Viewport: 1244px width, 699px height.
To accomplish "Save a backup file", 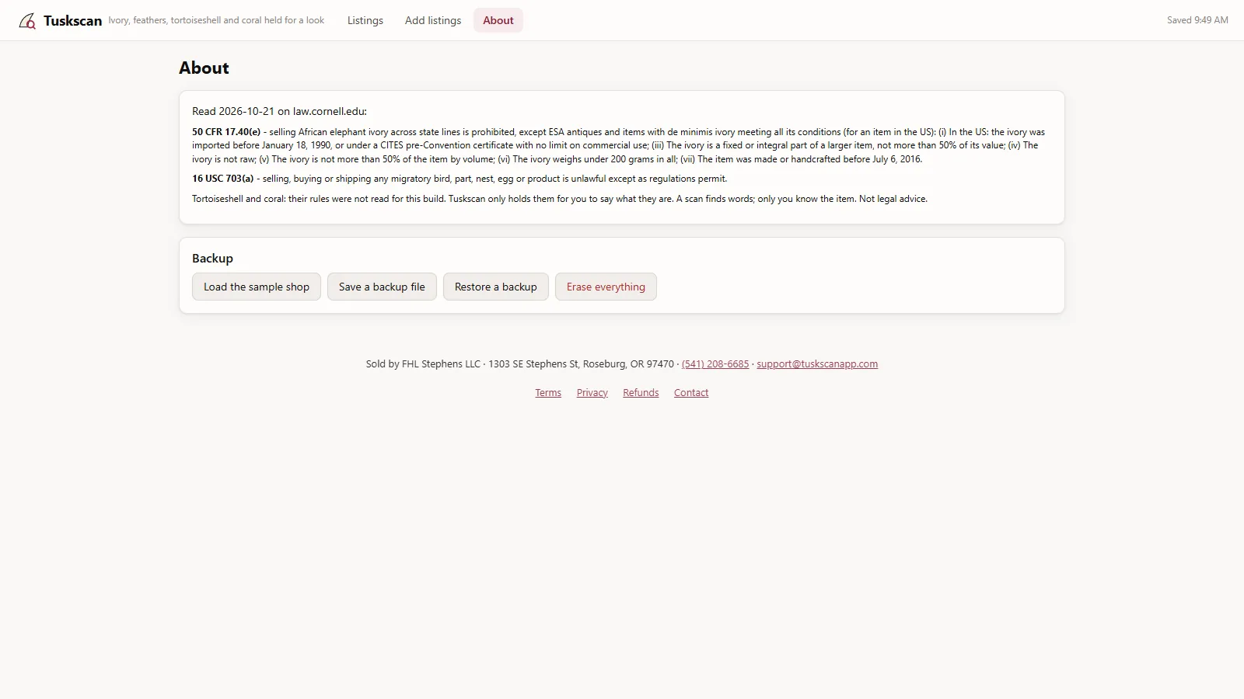I will click(382, 287).
